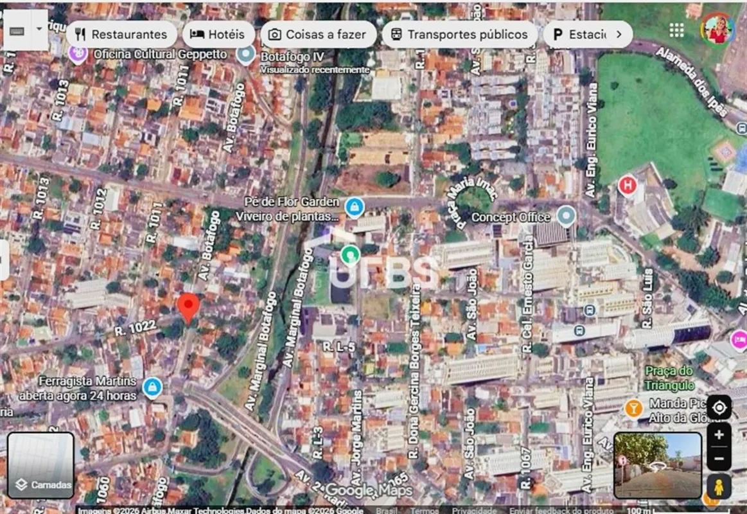Screen dimensions: 747x514
Task: Select the Concept Office label
Action: pos(511,217)
